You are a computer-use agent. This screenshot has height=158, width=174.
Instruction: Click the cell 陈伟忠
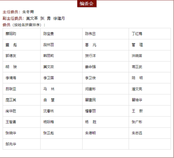point(105,34)
